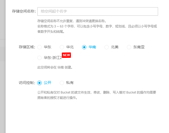The width and height of the screenshot is (169, 133).
Task: Click the text 此空间将会在 华南 创建。
Action: (x=55, y=67)
